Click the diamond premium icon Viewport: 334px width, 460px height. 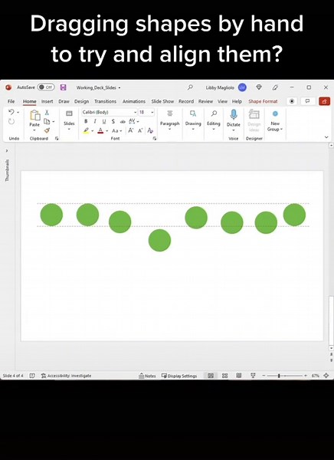(x=259, y=87)
